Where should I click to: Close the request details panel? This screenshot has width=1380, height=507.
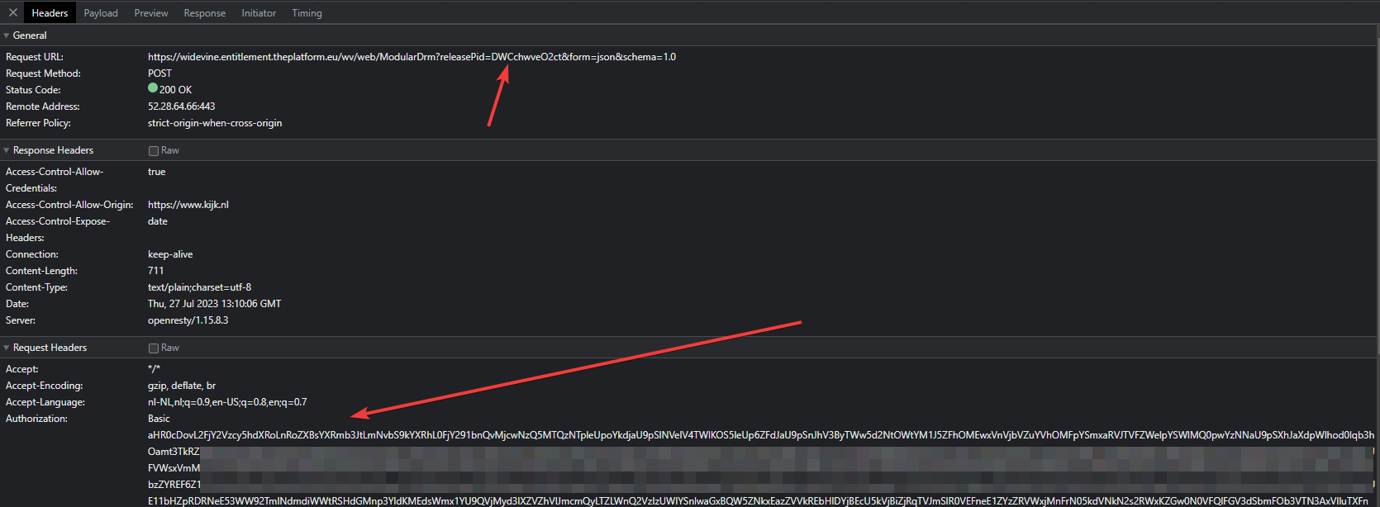(12, 12)
